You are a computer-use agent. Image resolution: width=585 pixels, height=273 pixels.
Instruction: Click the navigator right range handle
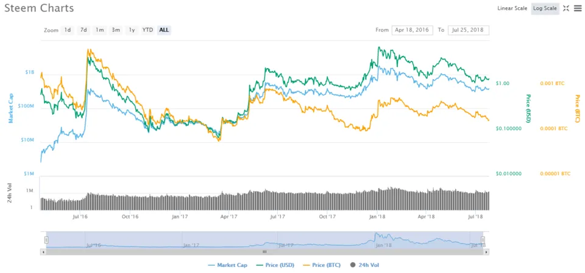pos(483,240)
